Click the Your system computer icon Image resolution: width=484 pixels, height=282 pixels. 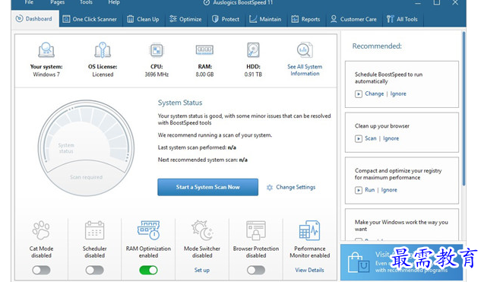pos(46,49)
